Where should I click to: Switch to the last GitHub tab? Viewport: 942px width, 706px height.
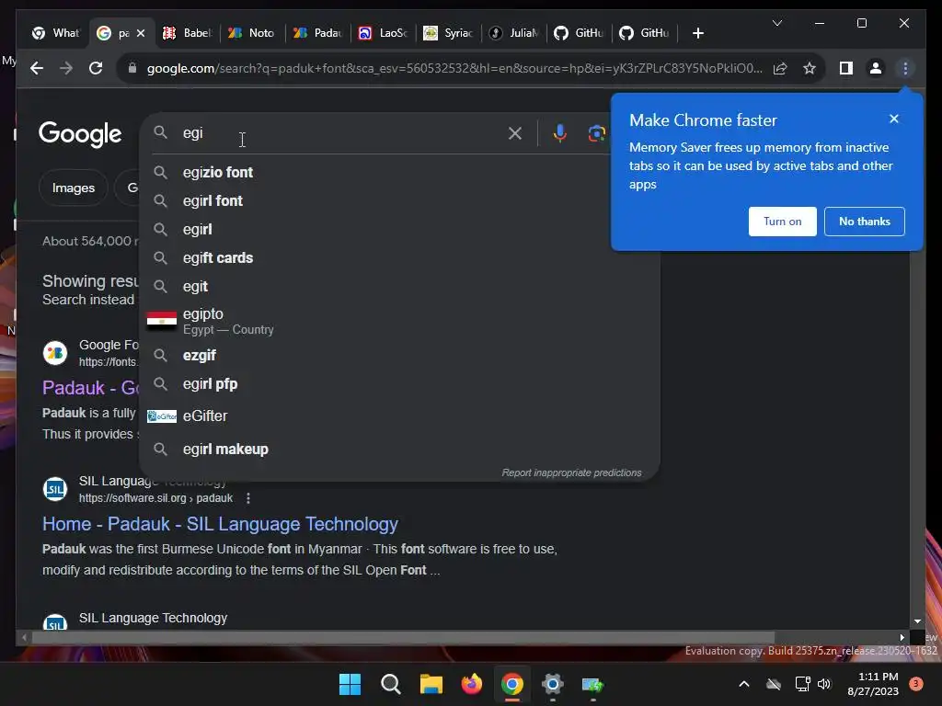point(644,33)
